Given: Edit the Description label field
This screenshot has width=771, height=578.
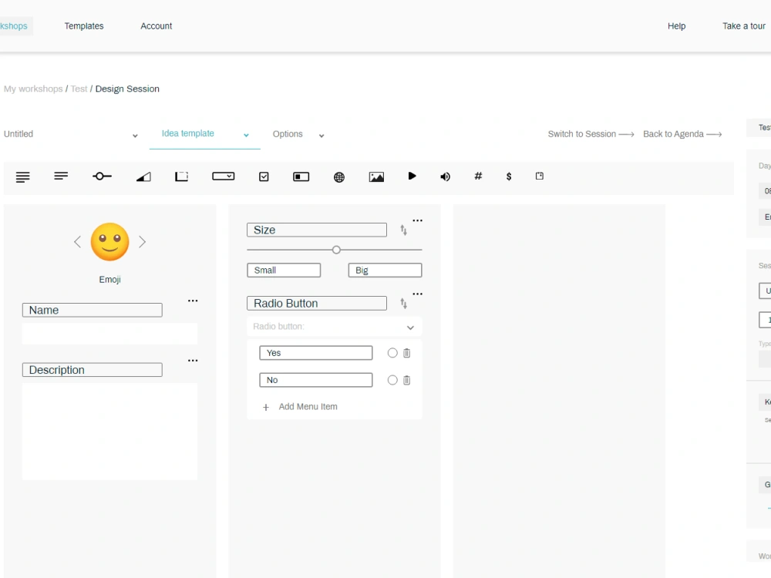Looking at the screenshot, I should coord(93,370).
